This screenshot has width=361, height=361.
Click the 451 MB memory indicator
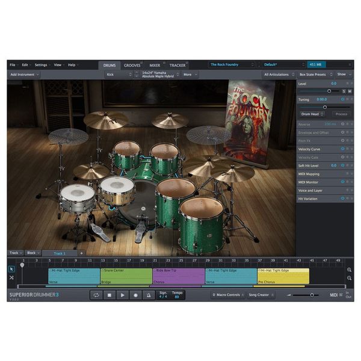(x=316, y=65)
